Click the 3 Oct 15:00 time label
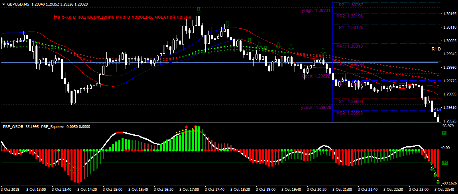Screen dimensions: 458x194 (113, 189)
